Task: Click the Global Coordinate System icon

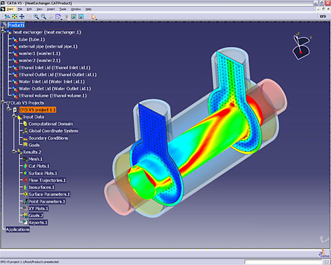Action: click(x=25, y=131)
